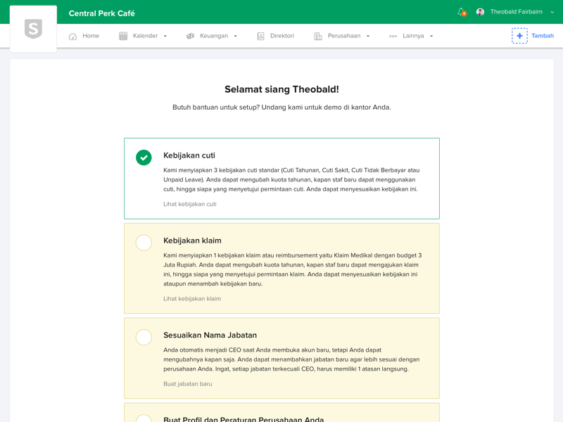
Task: Click the shield company logo
Action: [x=33, y=29]
